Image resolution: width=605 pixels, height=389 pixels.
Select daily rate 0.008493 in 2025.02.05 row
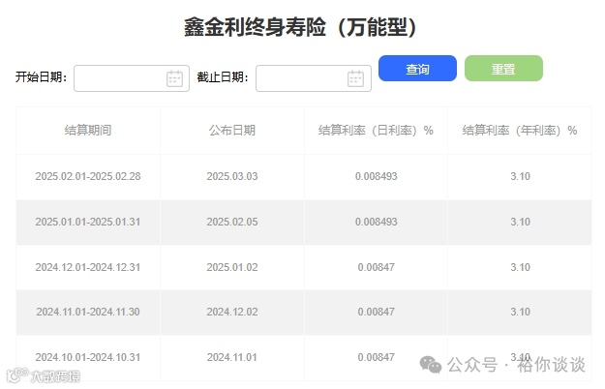click(377, 222)
